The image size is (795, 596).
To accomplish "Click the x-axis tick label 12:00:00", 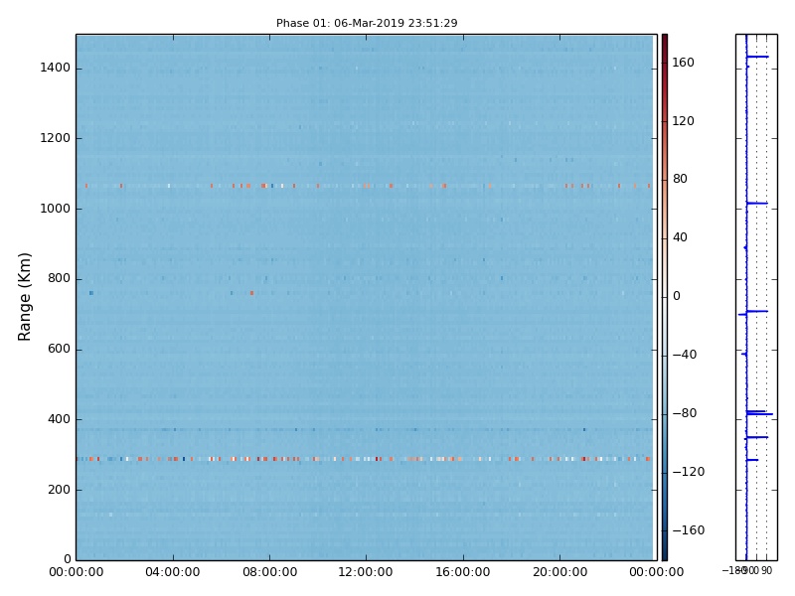I will point(366,572).
